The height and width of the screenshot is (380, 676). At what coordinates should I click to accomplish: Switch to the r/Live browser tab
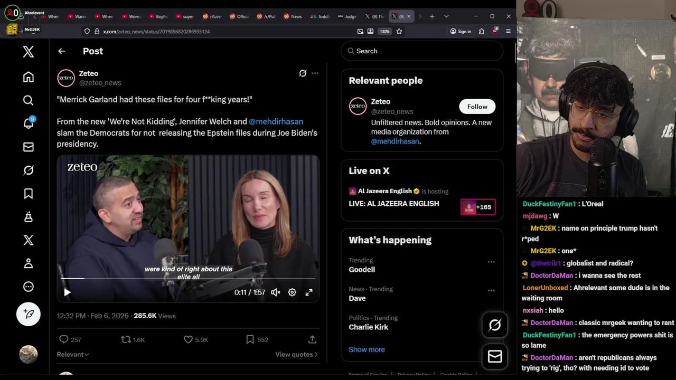tap(212, 16)
